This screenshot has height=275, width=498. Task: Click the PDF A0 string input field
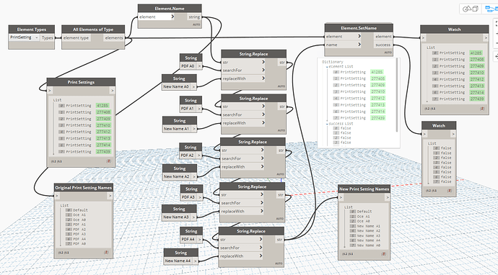click(188, 66)
